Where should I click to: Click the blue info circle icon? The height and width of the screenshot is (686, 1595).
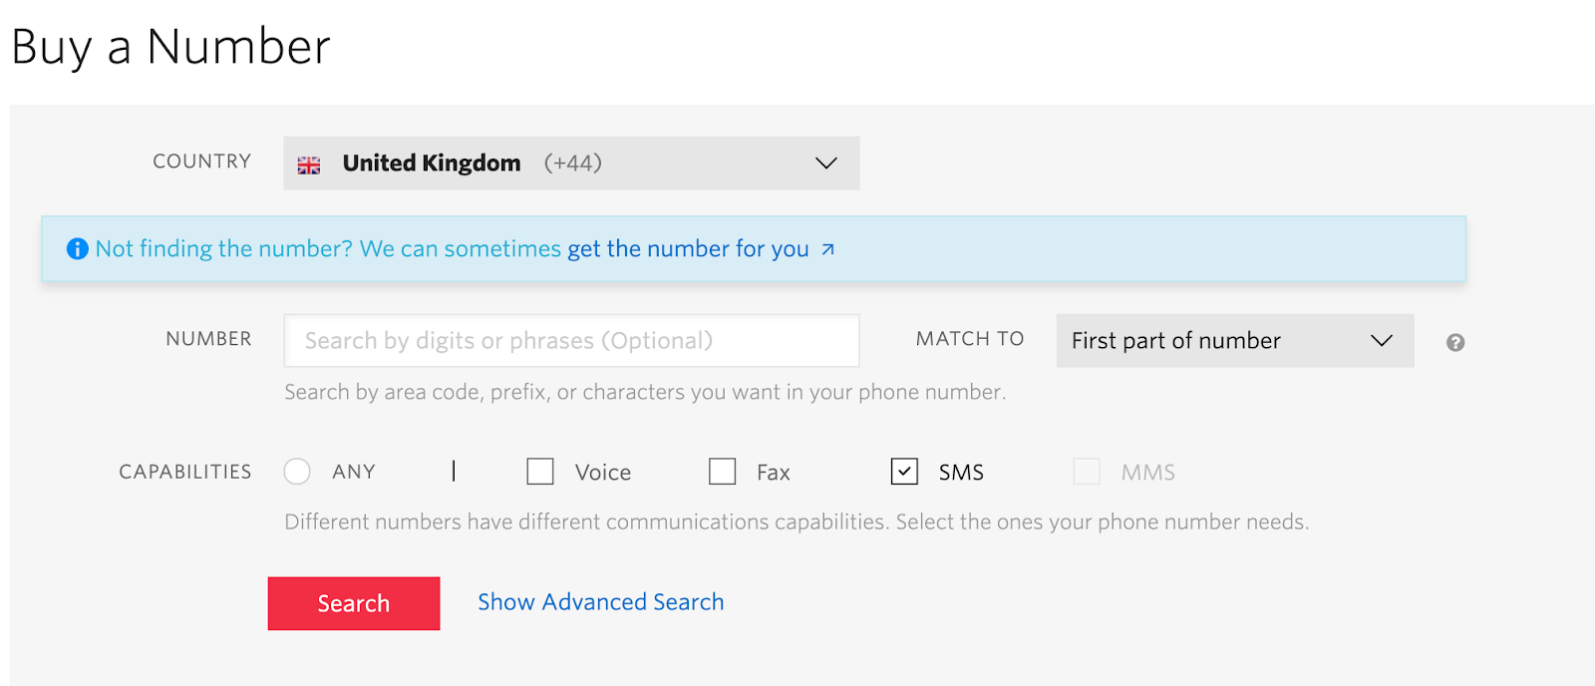pos(77,248)
